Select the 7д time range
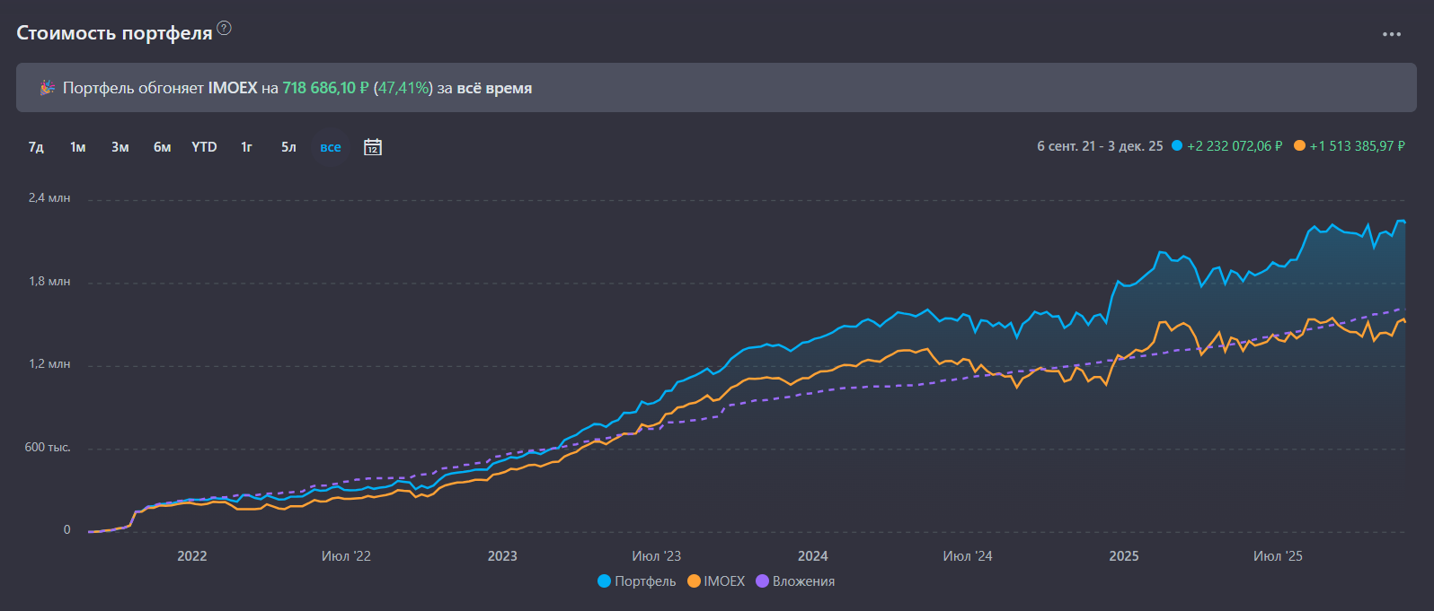The image size is (1434, 611). tap(36, 147)
